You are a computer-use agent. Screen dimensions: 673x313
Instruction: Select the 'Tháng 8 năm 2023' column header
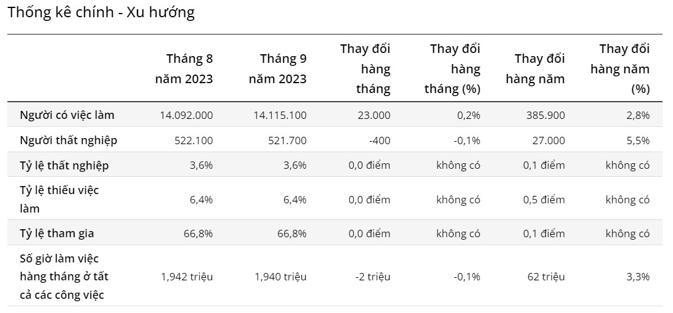[x=184, y=69]
